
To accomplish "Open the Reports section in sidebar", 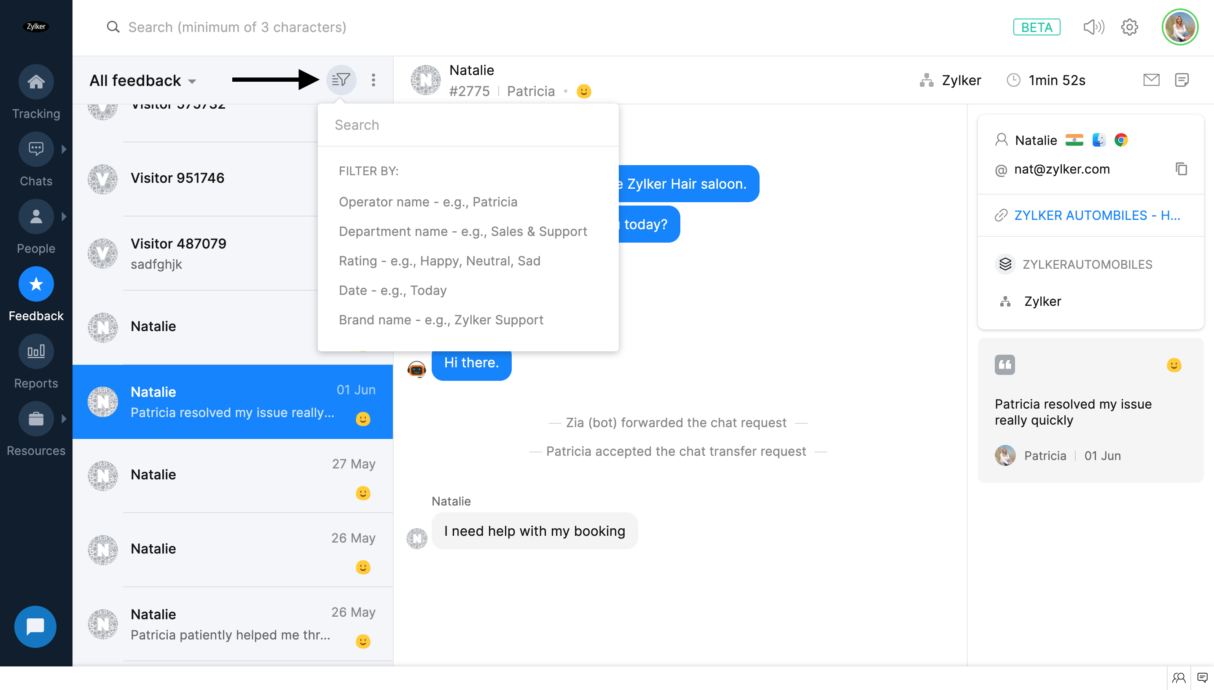I will 36,352.
